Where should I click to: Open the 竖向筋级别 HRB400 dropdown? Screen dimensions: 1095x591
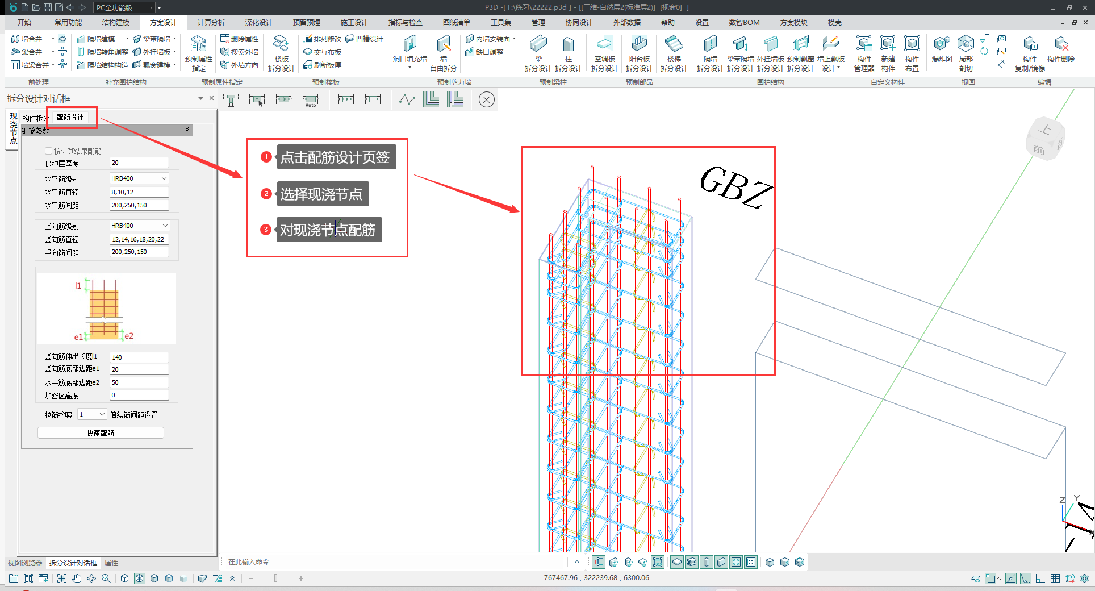click(165, 226)
